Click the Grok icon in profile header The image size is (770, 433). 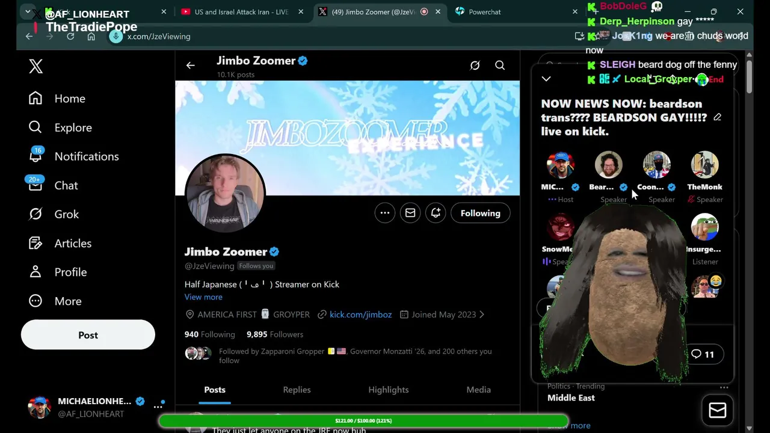pyautogui.click(x=475, y=66)
